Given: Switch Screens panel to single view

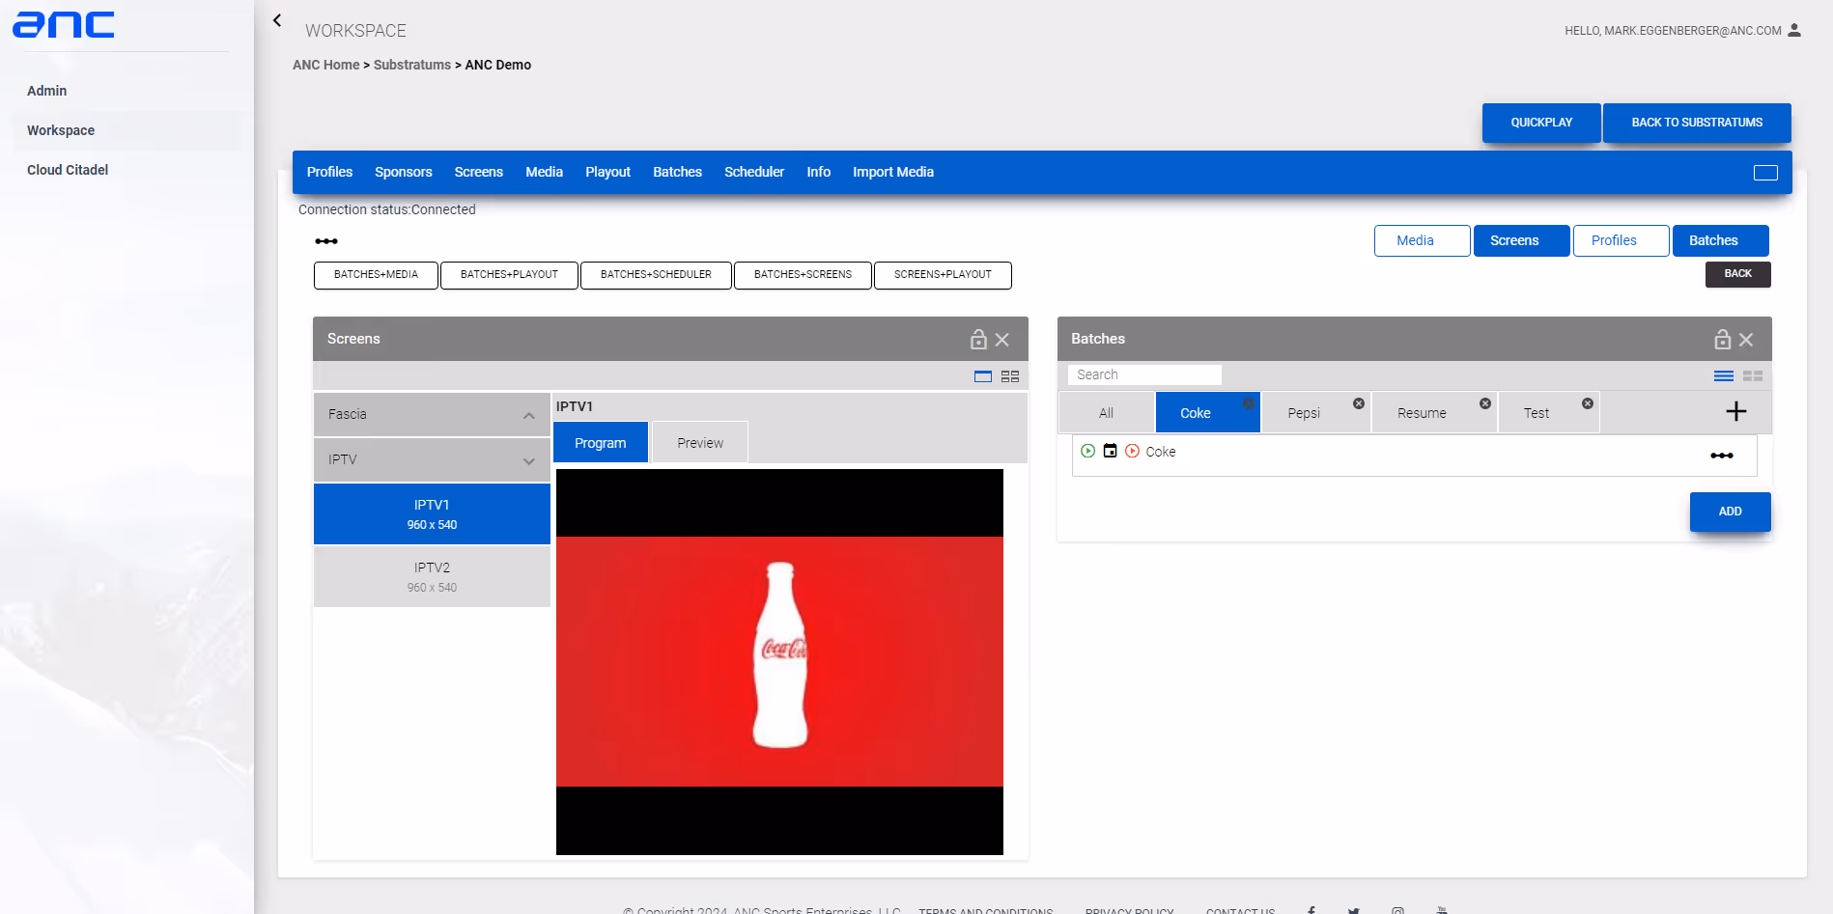Looking at the screenshot, I should [x=983, y=376].
